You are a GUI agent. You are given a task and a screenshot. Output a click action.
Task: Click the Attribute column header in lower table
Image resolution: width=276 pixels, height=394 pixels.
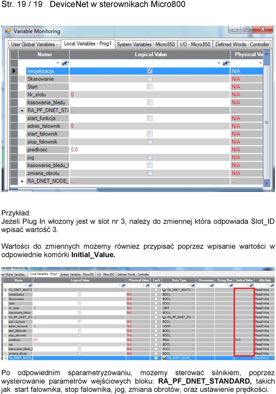coord(265,280)
